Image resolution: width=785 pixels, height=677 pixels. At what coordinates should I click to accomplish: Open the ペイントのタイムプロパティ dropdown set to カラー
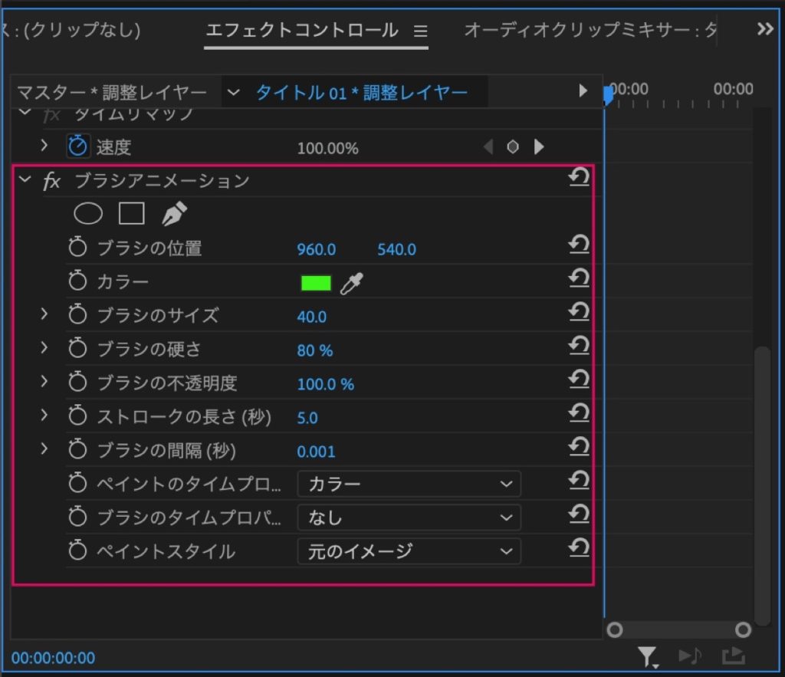tap(409, 484)
